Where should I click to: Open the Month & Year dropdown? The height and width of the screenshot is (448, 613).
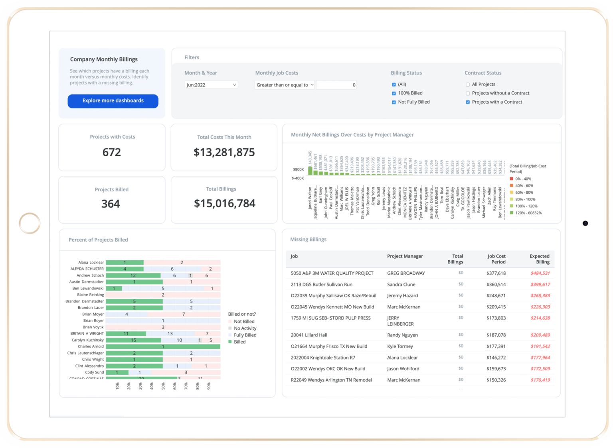coord(211,84)
